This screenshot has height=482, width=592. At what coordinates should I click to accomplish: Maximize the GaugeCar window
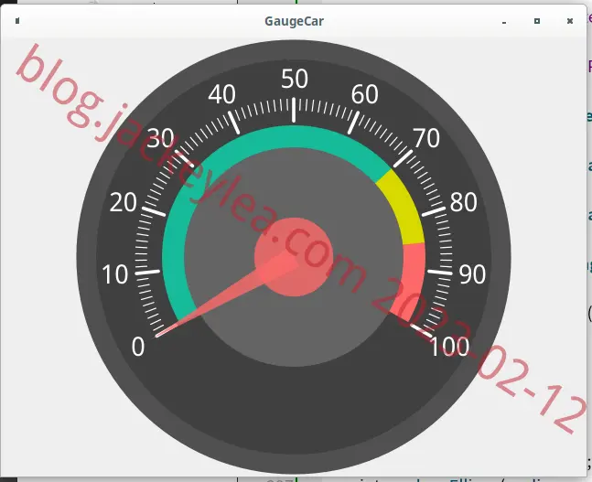(537, 21)
